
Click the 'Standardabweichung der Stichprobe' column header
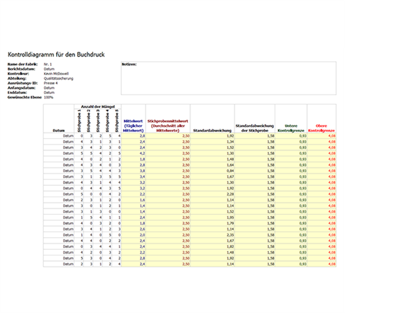[x=254, y=128]
